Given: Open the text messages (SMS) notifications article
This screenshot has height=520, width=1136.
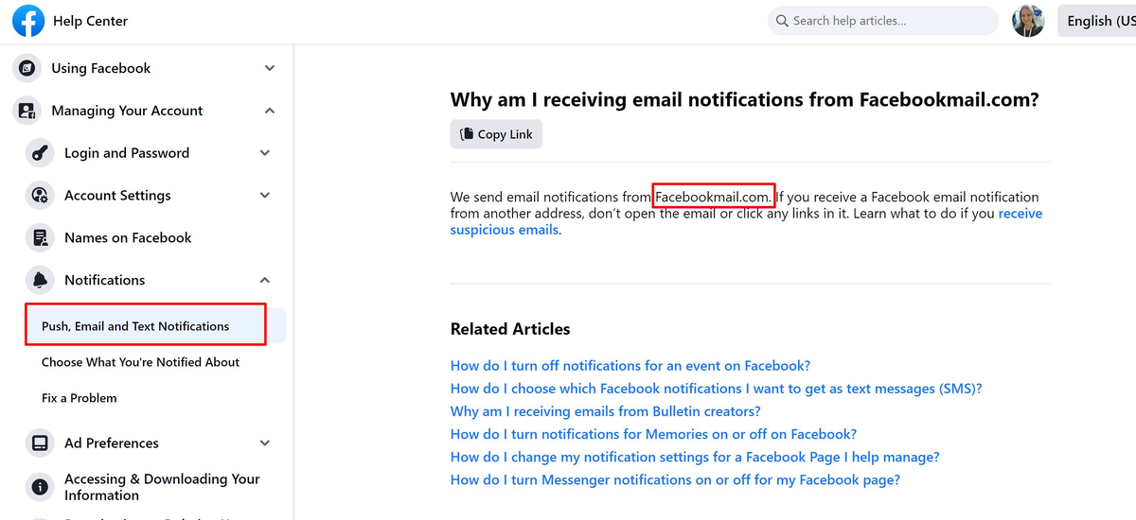Looking at the screenshot, I should tap(717, 389).
